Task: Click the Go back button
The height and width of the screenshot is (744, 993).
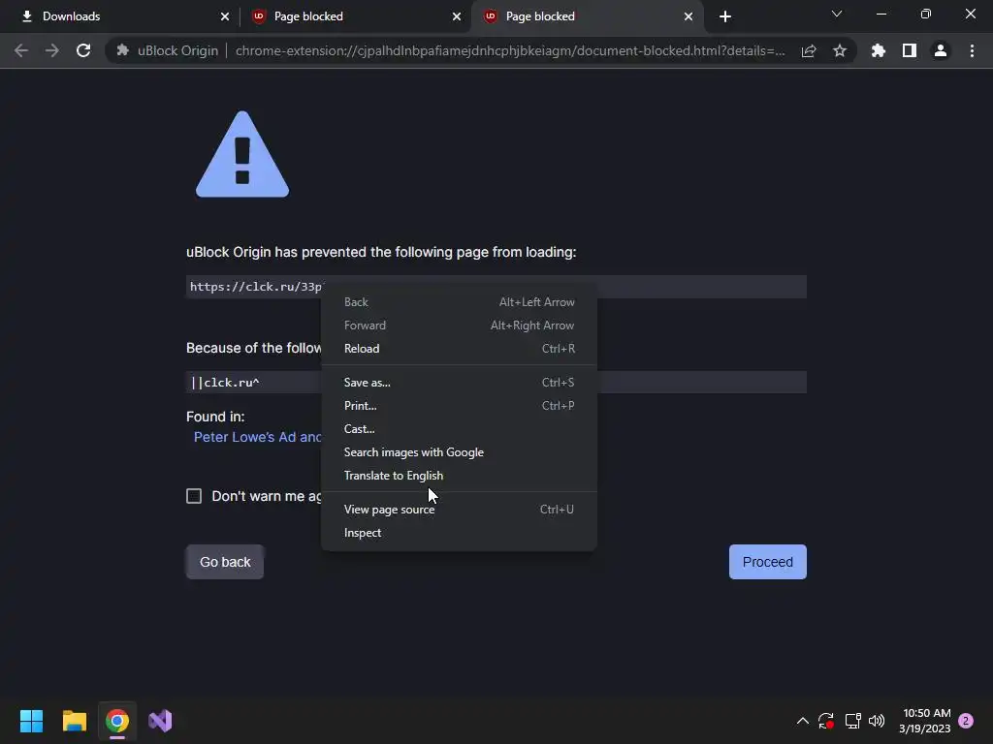Action: (225, 562)
